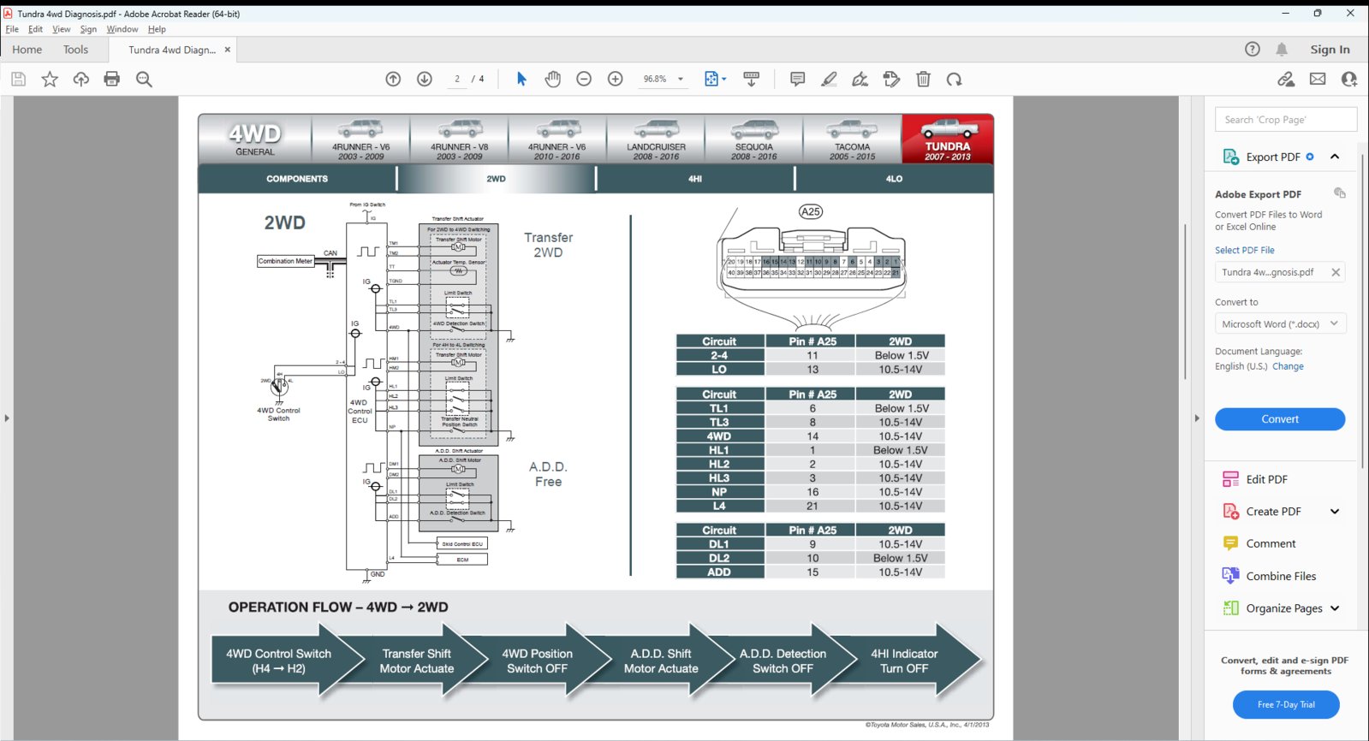Screen dimensions: 1369x741
Task: Open the Comment tool
Action: (x=1271, y=543)
